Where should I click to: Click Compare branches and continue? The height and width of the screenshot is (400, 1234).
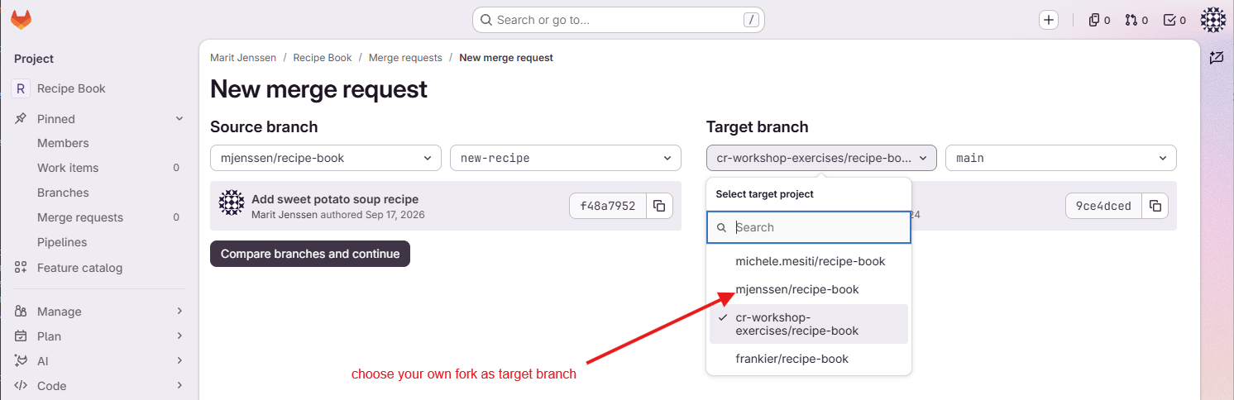point(310,254)
